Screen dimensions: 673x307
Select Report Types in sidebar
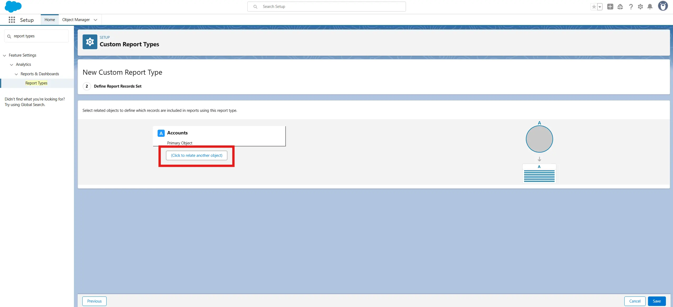tap(36, 83)
